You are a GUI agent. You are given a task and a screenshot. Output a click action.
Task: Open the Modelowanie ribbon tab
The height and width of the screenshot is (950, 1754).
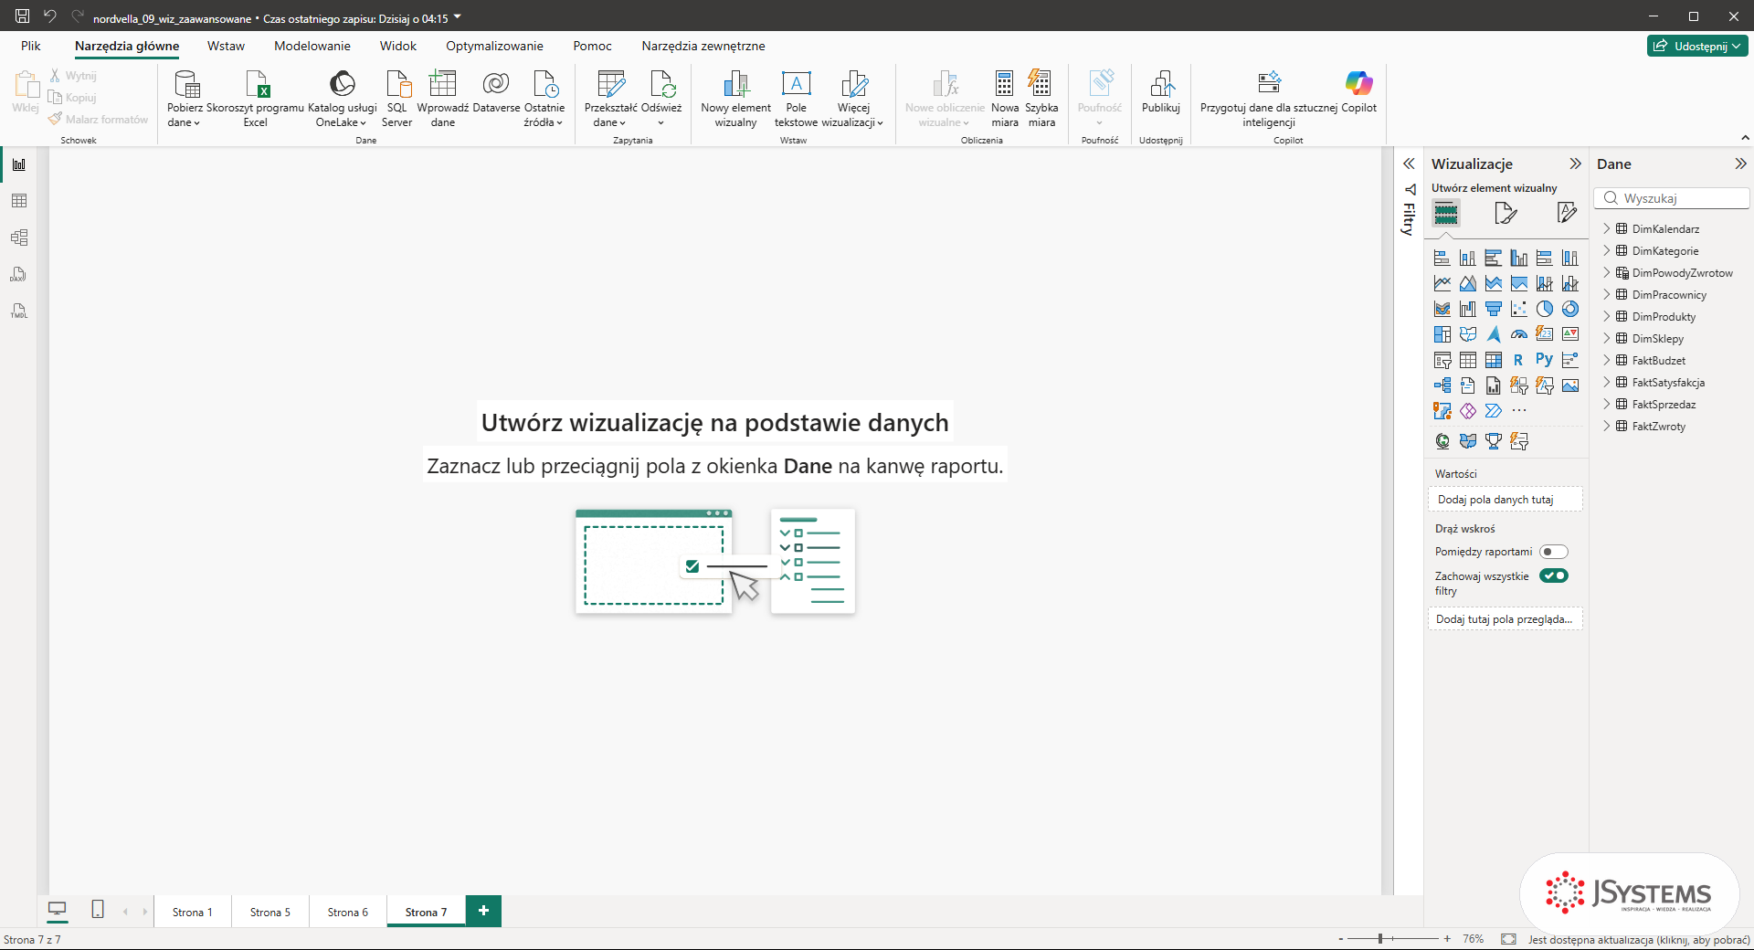click(312, 46)
